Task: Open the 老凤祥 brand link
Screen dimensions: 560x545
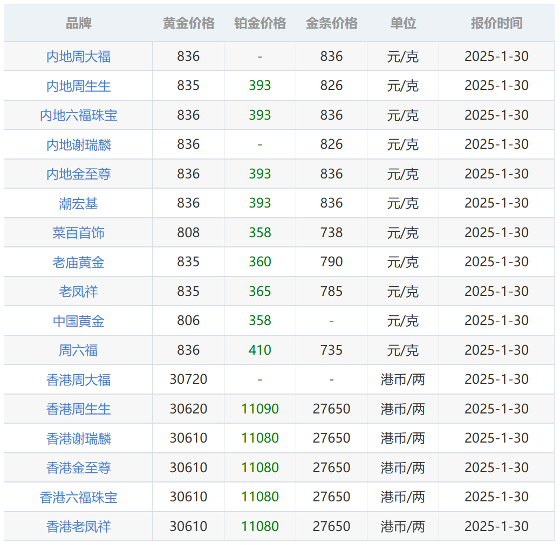Action: click(x=79, y=292)
